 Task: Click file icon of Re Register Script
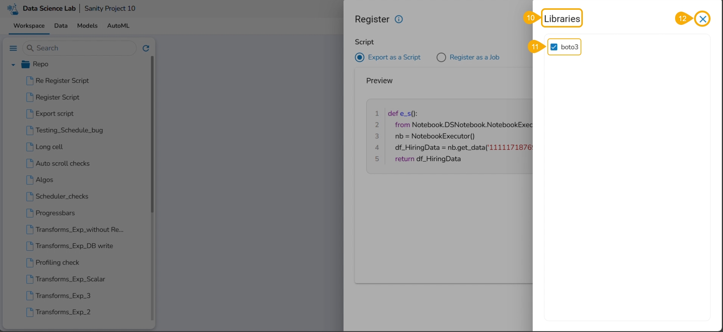pos(30,81)
